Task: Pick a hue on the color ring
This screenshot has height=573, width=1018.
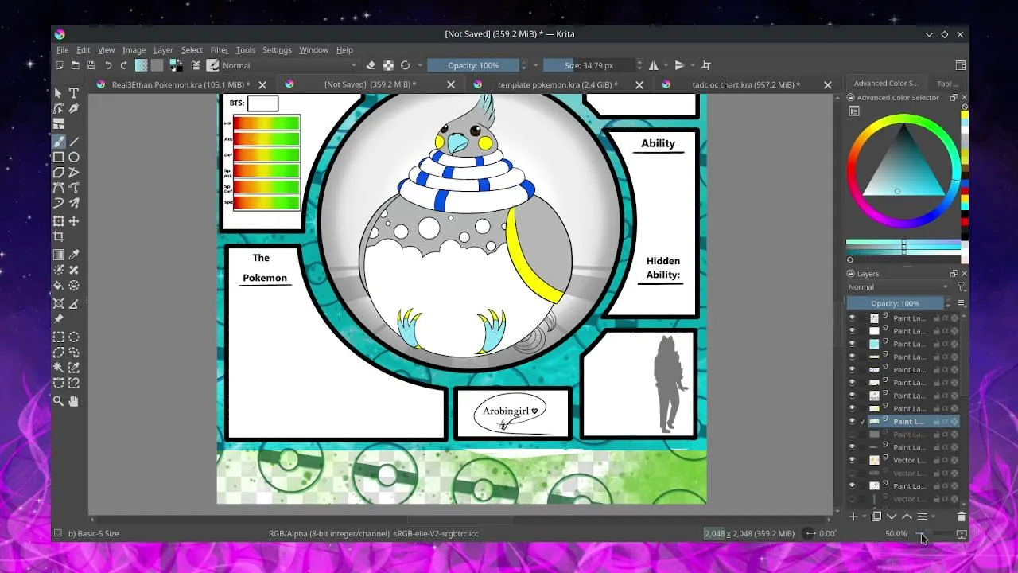Action: pyautogui.click(x=904, y=119)
